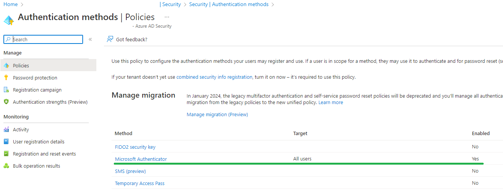Click the Manage section label
Viewport: 503px width, 193px height.
click(13, 53)
